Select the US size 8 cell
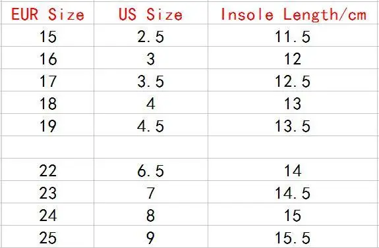Screen dimensions: 379x248 coord(151,214)
